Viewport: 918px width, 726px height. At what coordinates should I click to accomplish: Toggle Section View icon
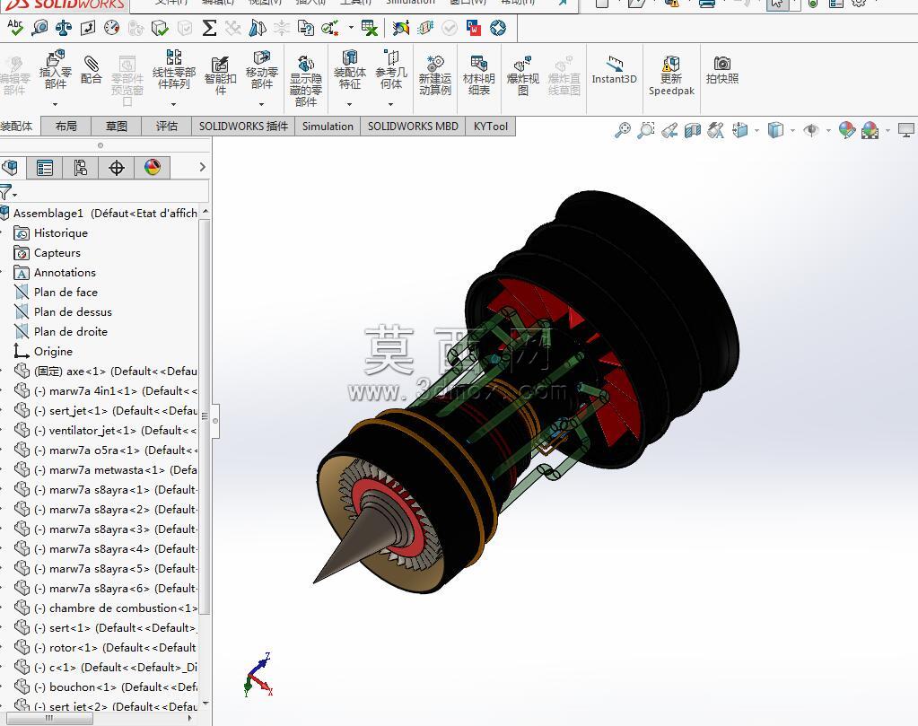click(x=693, y=130)
